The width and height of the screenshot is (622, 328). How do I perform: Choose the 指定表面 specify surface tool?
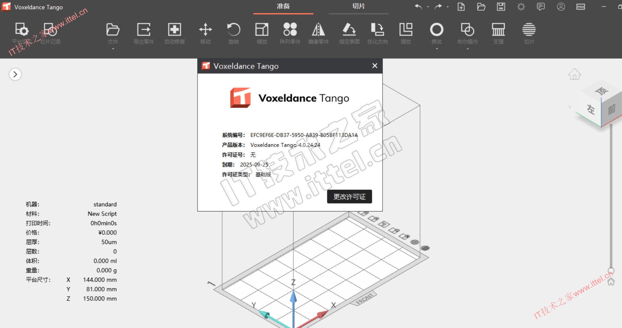(349, 33)
